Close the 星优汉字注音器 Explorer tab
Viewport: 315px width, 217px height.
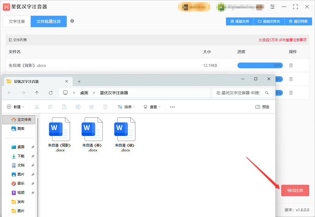67,81
